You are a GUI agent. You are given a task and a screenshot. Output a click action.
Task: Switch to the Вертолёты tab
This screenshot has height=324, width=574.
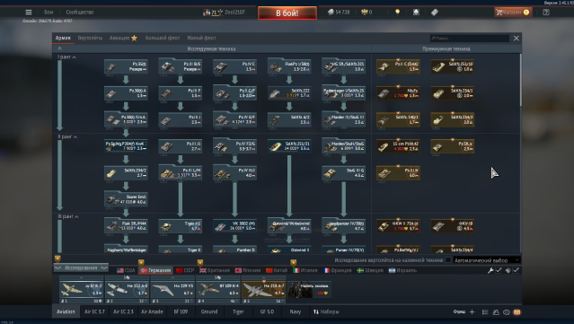click(x=90, y=38)
